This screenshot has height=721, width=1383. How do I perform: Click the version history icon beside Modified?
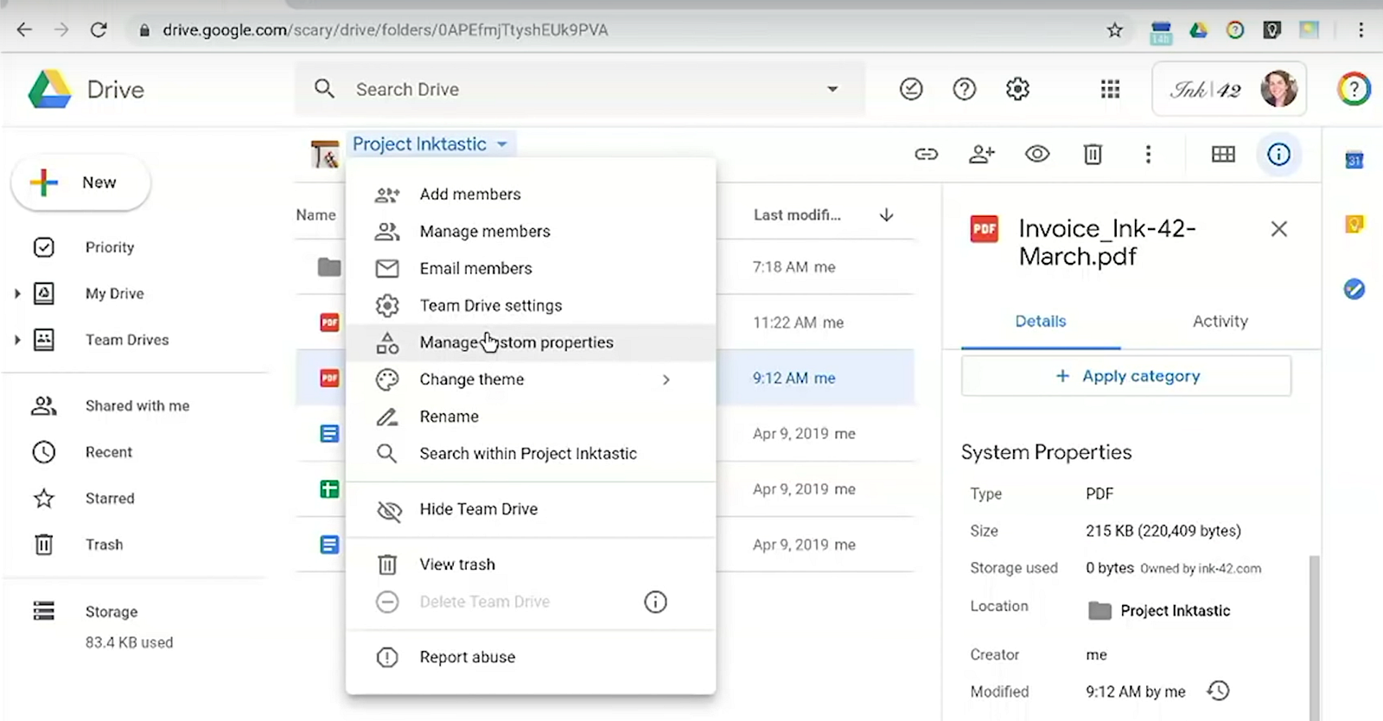1218,691
